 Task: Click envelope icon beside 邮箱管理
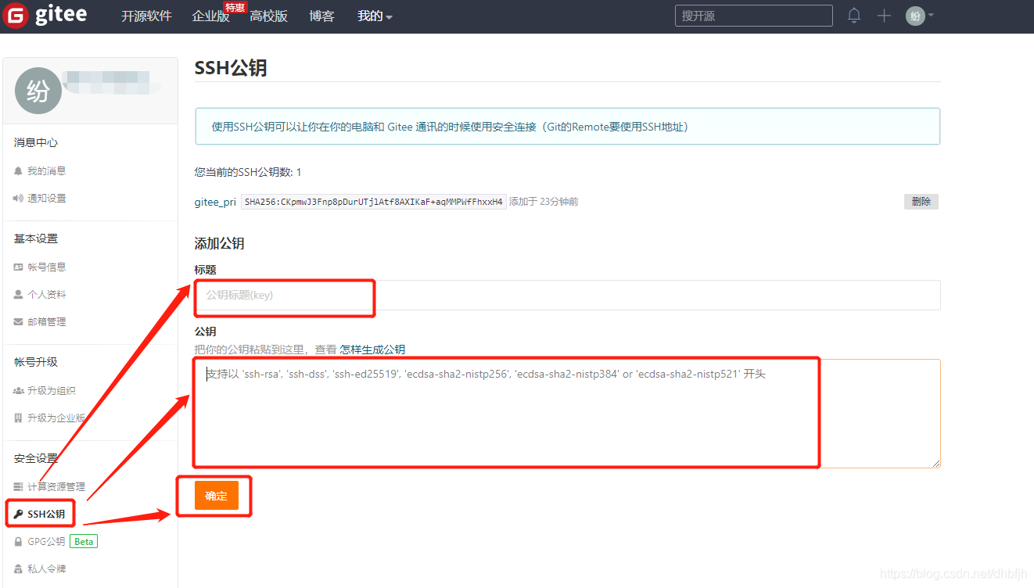click(x=18, y=322)
